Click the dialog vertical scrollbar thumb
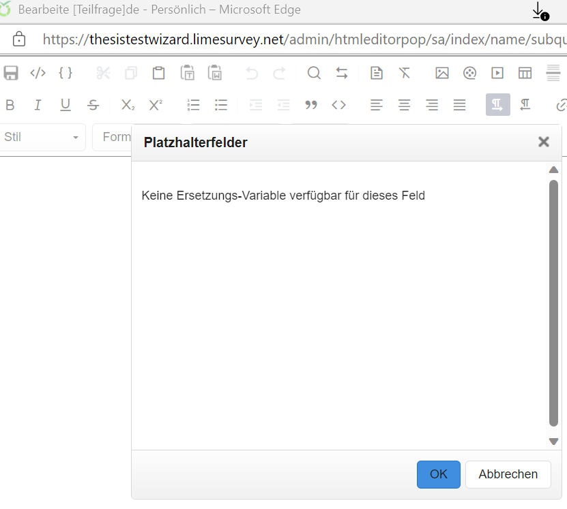This screenshot has width=567, height=509. pos(553,303)
